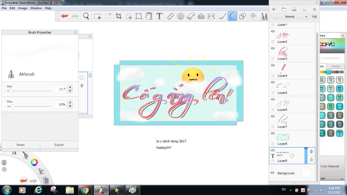Viewport: 347px width, 195px height.
Task: Open the Draw Style shapes tool
Action: pyautogui.click(x=243, y=16)
